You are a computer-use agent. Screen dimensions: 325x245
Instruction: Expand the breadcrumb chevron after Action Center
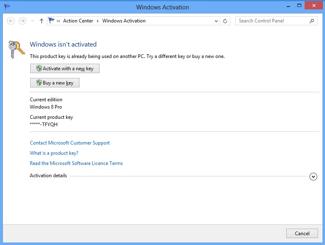click(97, 21)
